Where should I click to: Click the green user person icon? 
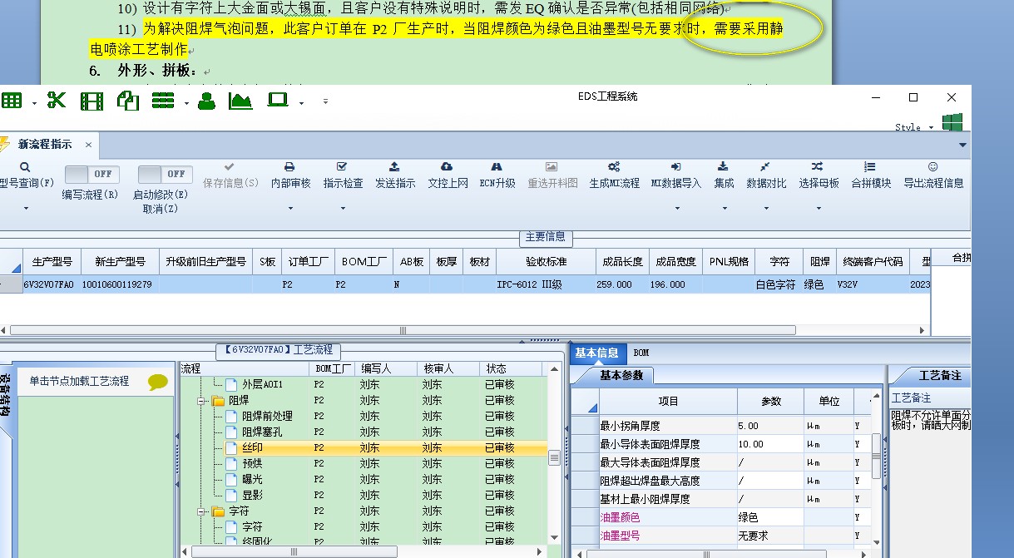click(206, 101)
